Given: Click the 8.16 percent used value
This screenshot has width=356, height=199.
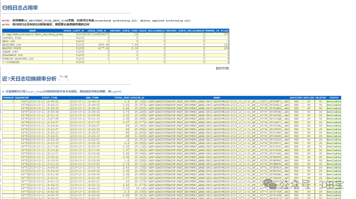Looking at the screenshot, I should 134,48.
